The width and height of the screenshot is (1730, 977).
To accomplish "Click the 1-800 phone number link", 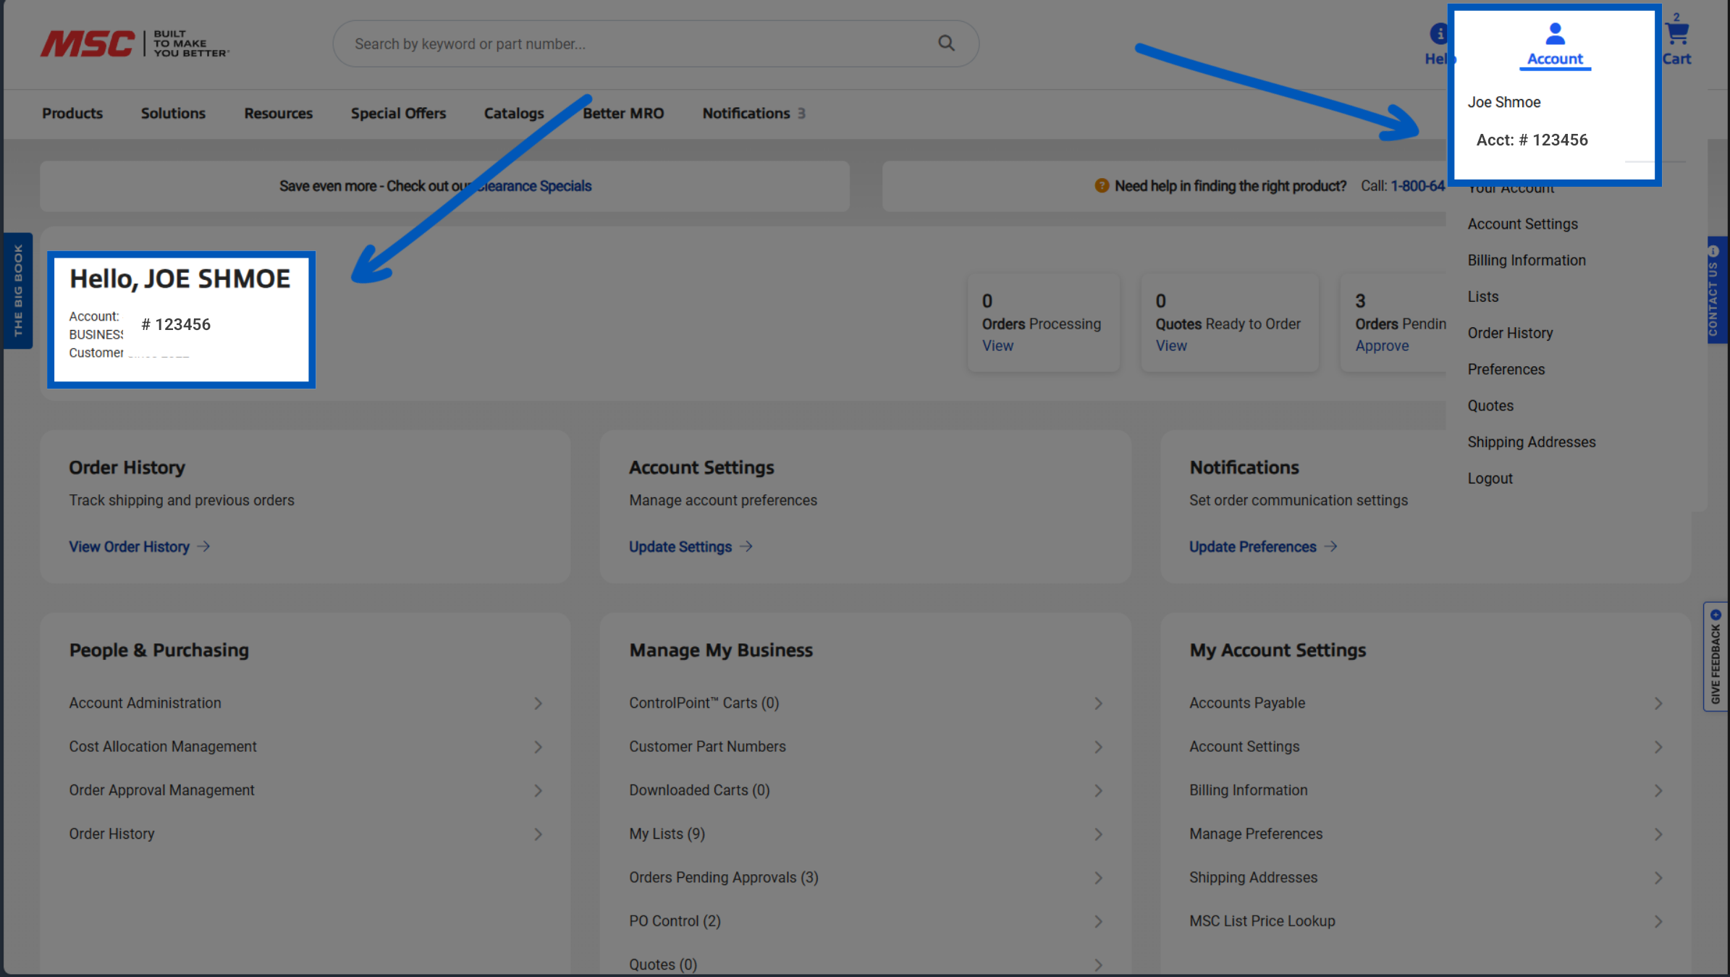I will [1417, 186].
